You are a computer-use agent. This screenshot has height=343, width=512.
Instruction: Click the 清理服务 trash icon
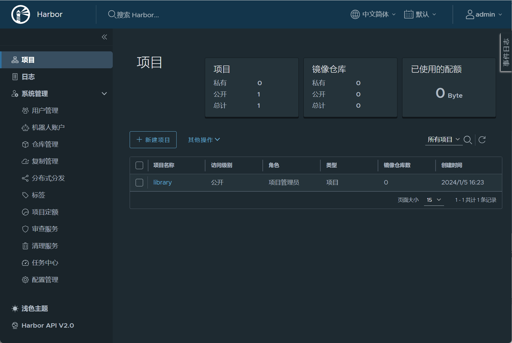(x=25, y=246)
